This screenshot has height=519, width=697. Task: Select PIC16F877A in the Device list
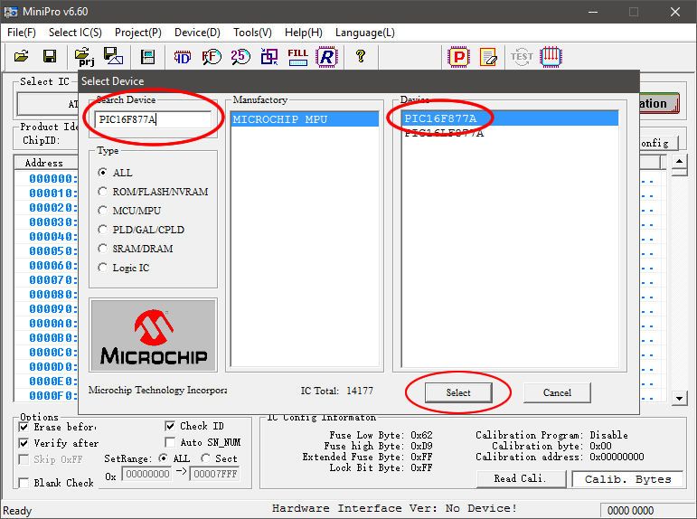pos(510,118)
